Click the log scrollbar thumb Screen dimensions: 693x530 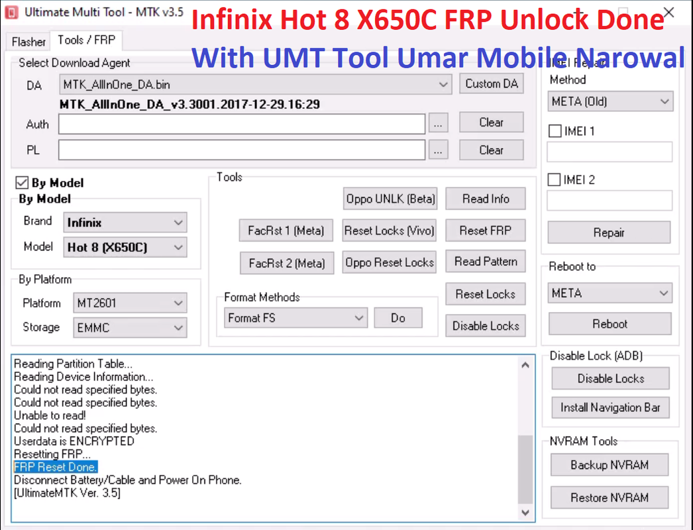525,470
